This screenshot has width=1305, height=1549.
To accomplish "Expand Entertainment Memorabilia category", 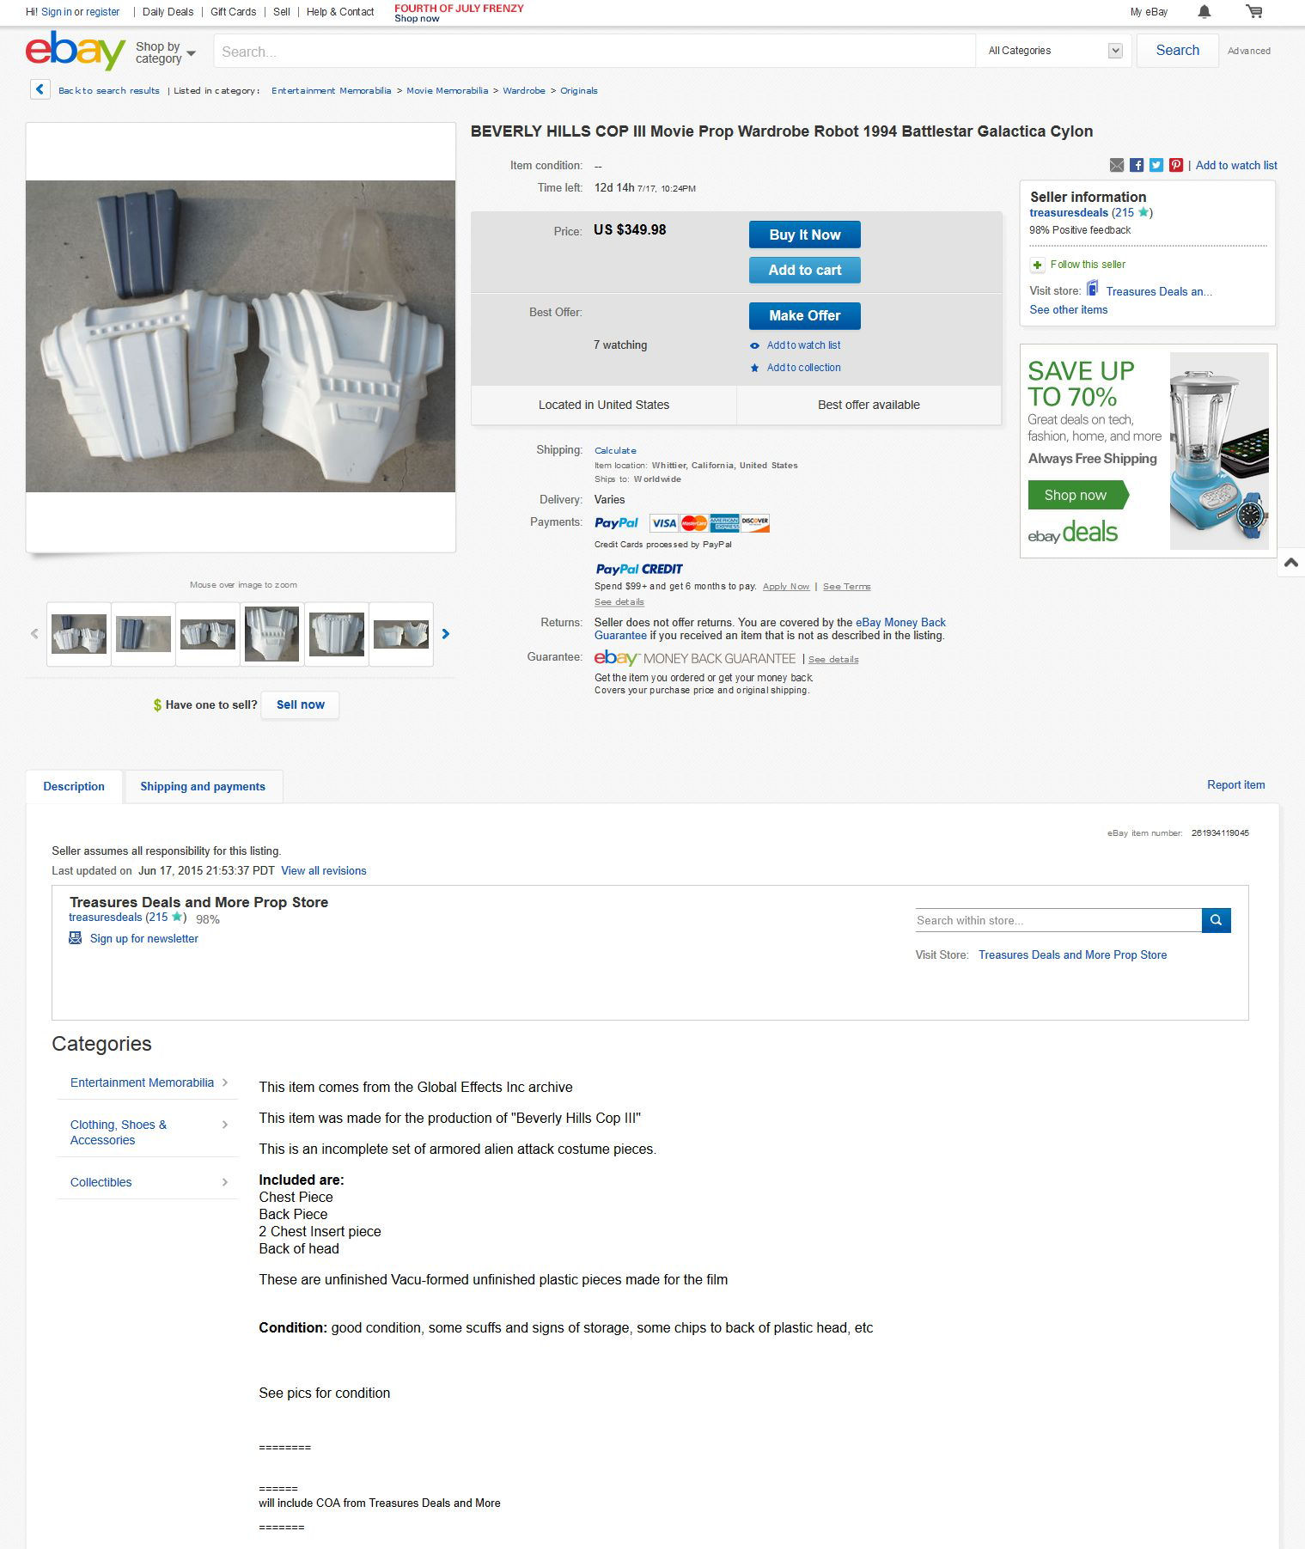I will coord(148,1082).
